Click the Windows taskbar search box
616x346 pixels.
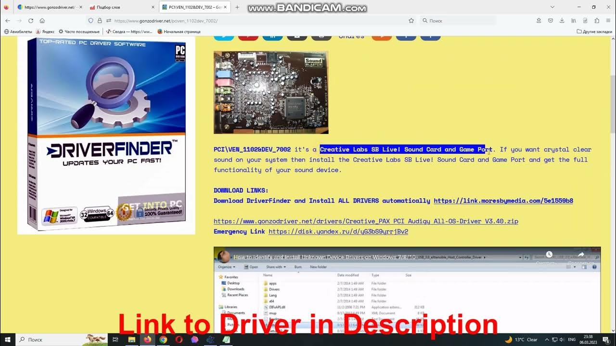click(x=63, y=339)
